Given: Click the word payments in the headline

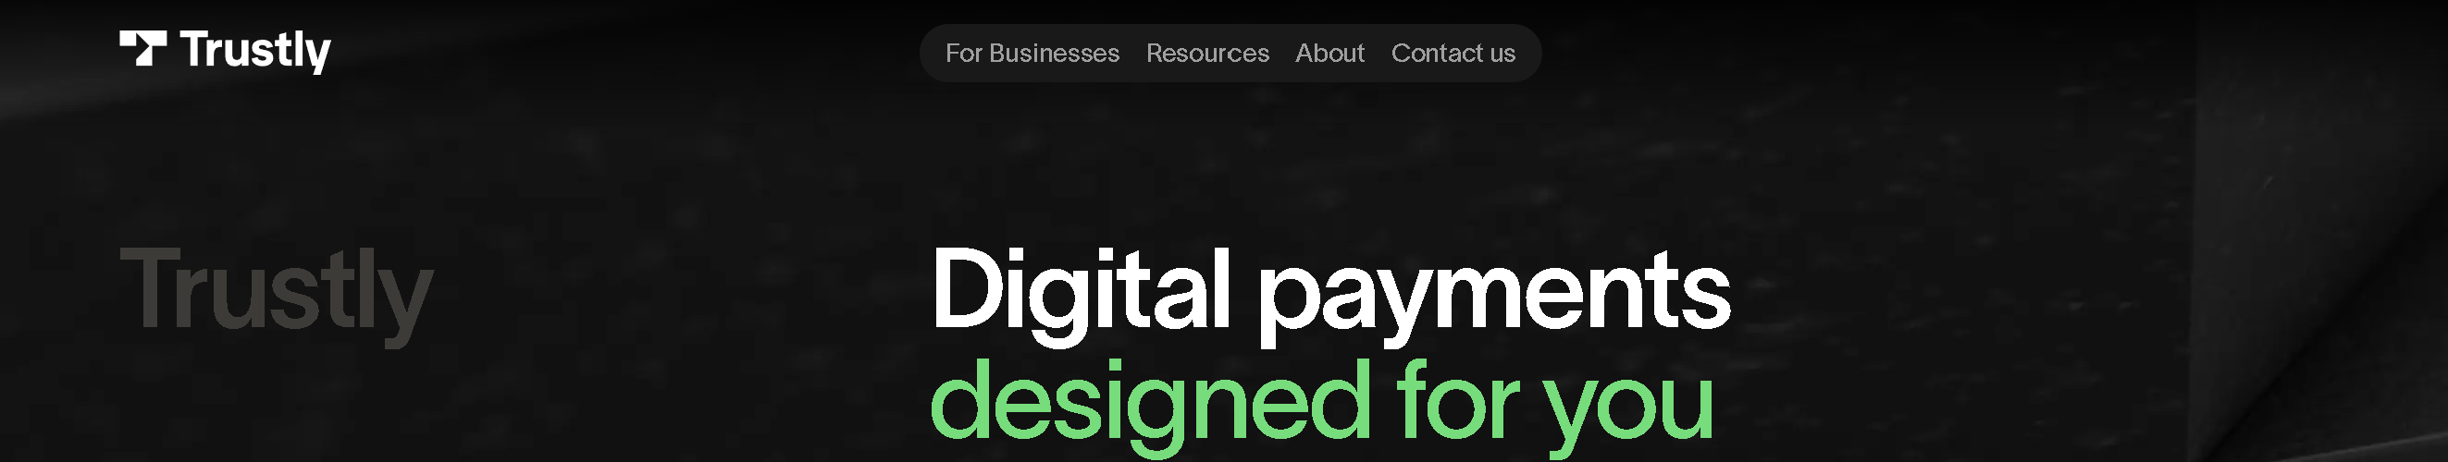Looking at the screenshot, I should [x=1495, y=296].
